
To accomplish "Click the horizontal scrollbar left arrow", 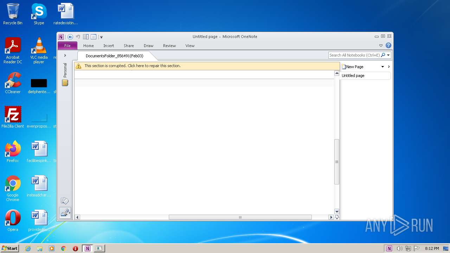I will (77, 217).
